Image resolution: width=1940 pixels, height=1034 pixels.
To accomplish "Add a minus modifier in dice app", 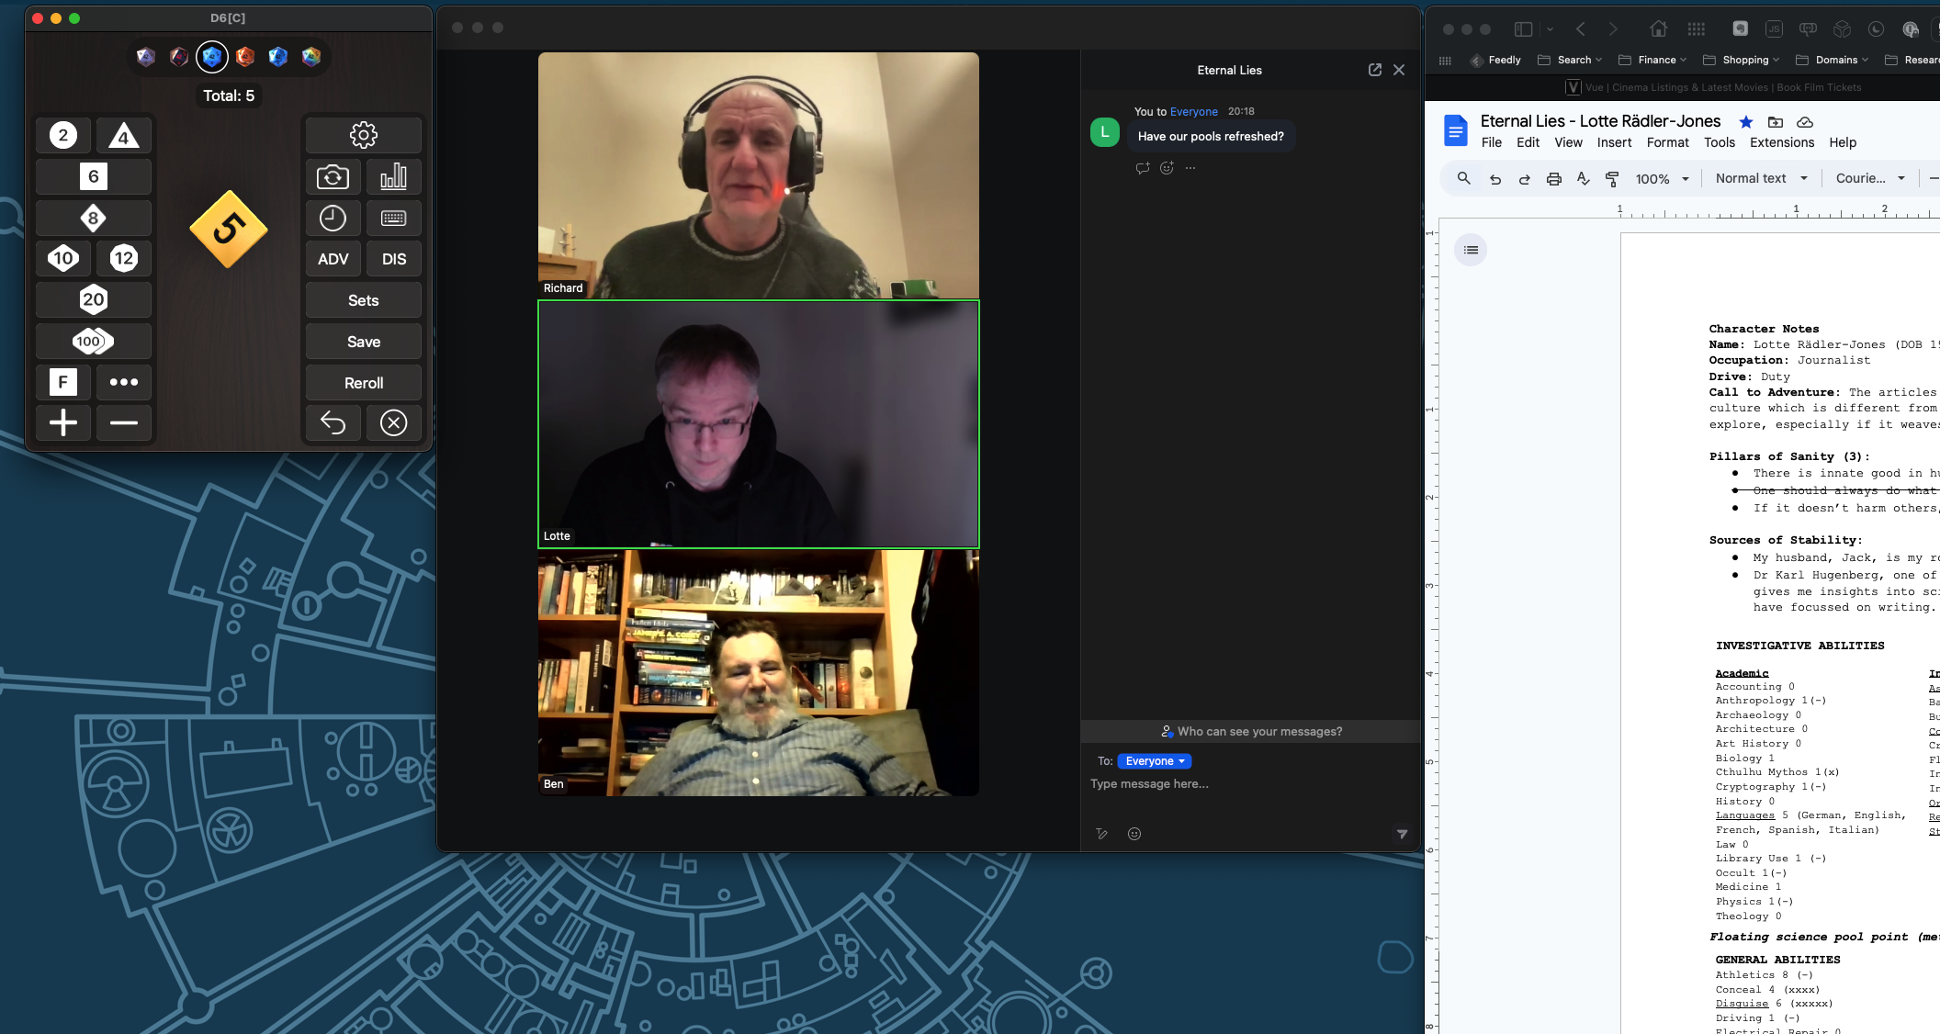I will click(124, 422).
